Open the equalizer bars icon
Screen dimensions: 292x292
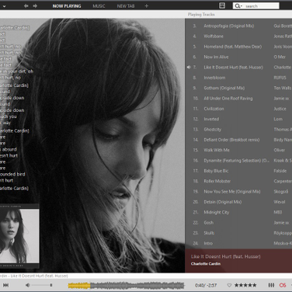[x=271, y=285]
